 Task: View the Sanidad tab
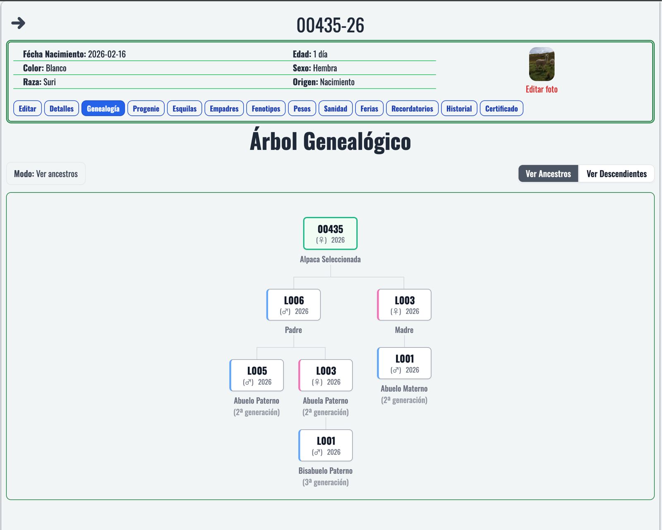(335, 109)
